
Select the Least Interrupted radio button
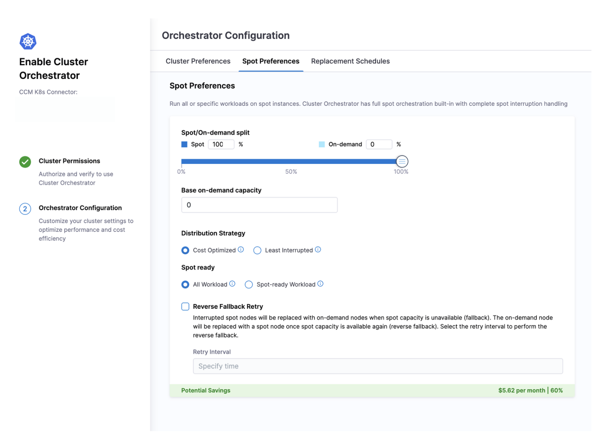pos(257,250)
